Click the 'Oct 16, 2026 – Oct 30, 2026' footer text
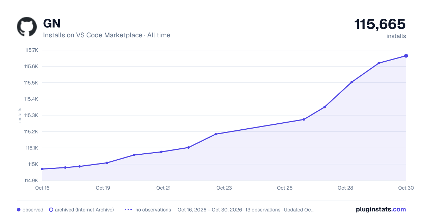The height and width of the screenshot is (222, 423). point(210,210)
